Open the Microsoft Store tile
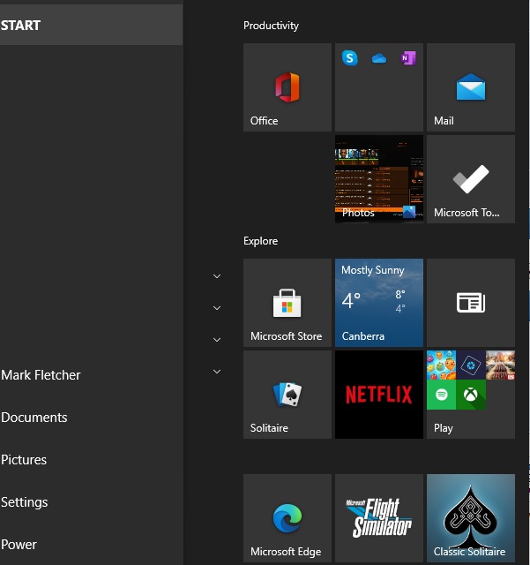 click(x=287, y=303)
